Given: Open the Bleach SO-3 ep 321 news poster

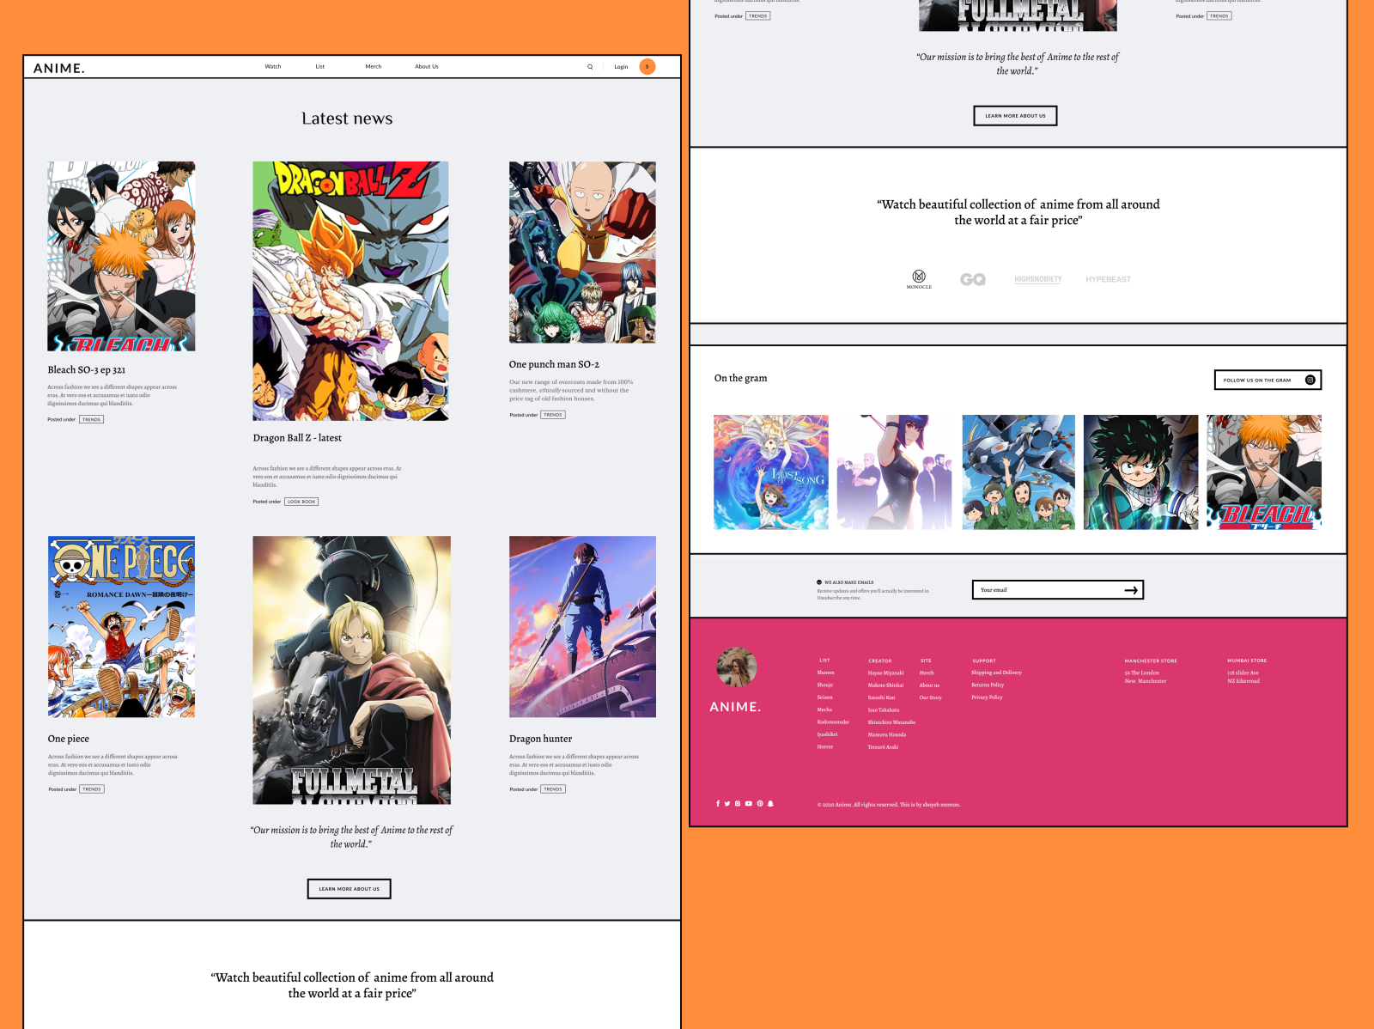Looking at the screenshot, I should coord(121,256).
